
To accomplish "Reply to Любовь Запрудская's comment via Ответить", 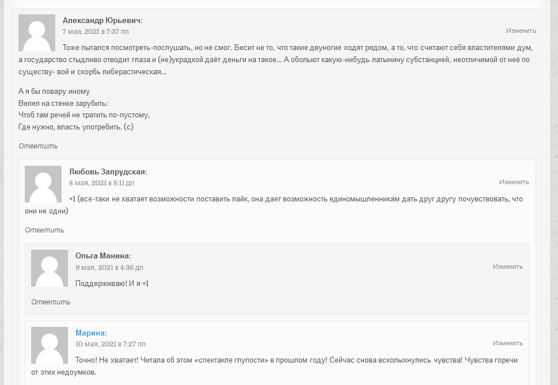I will click(44, 230).
